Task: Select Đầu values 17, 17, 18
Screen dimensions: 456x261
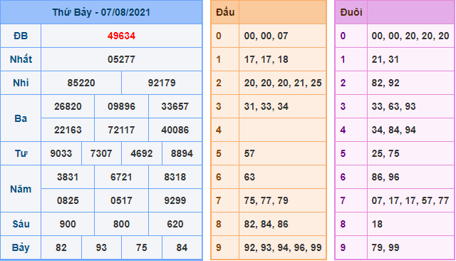Action: coord(266,59)
